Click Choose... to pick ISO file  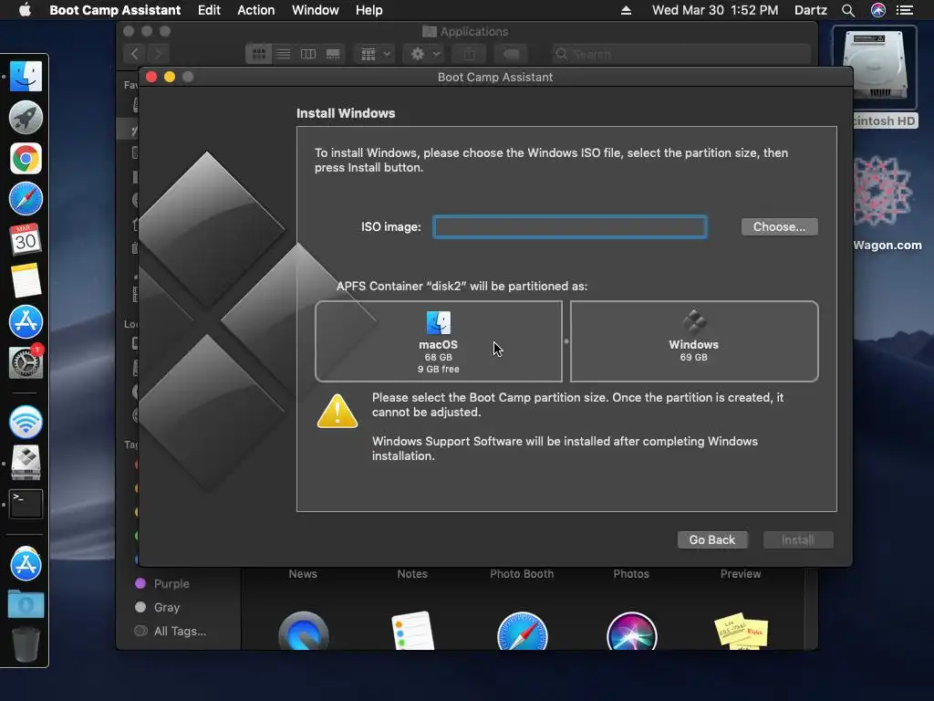tap(779, 226)
